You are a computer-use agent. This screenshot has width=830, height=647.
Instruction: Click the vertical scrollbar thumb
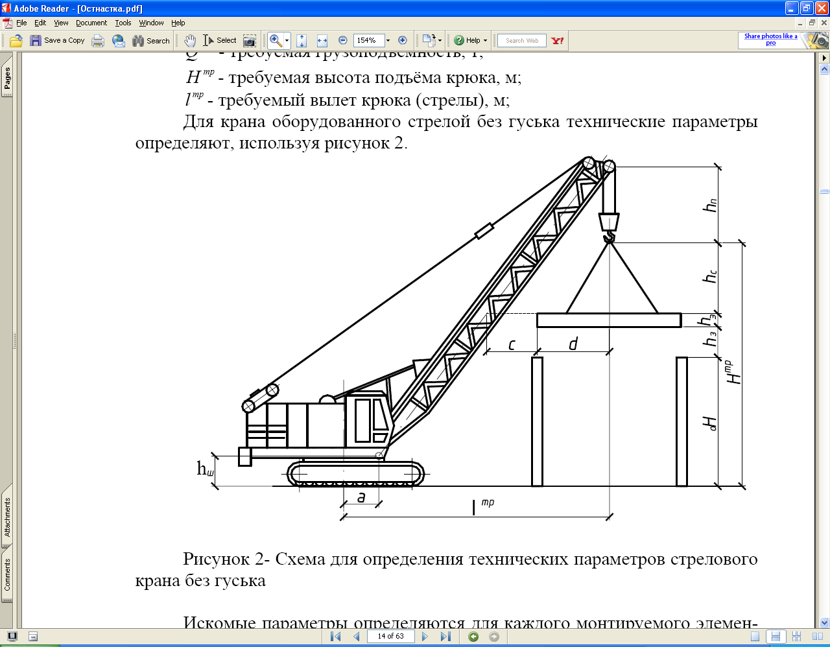pyautogui.click(x=824, y=192)
